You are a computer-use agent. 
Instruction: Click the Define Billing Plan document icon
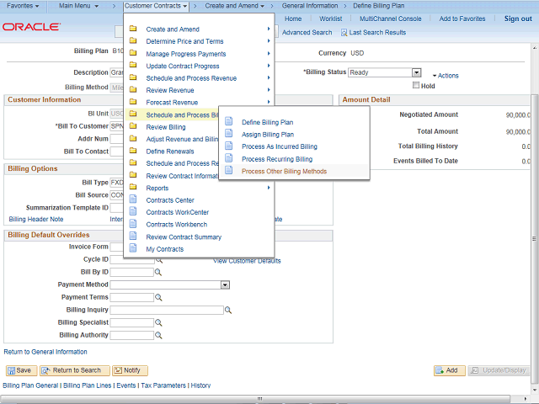(228, 122)
